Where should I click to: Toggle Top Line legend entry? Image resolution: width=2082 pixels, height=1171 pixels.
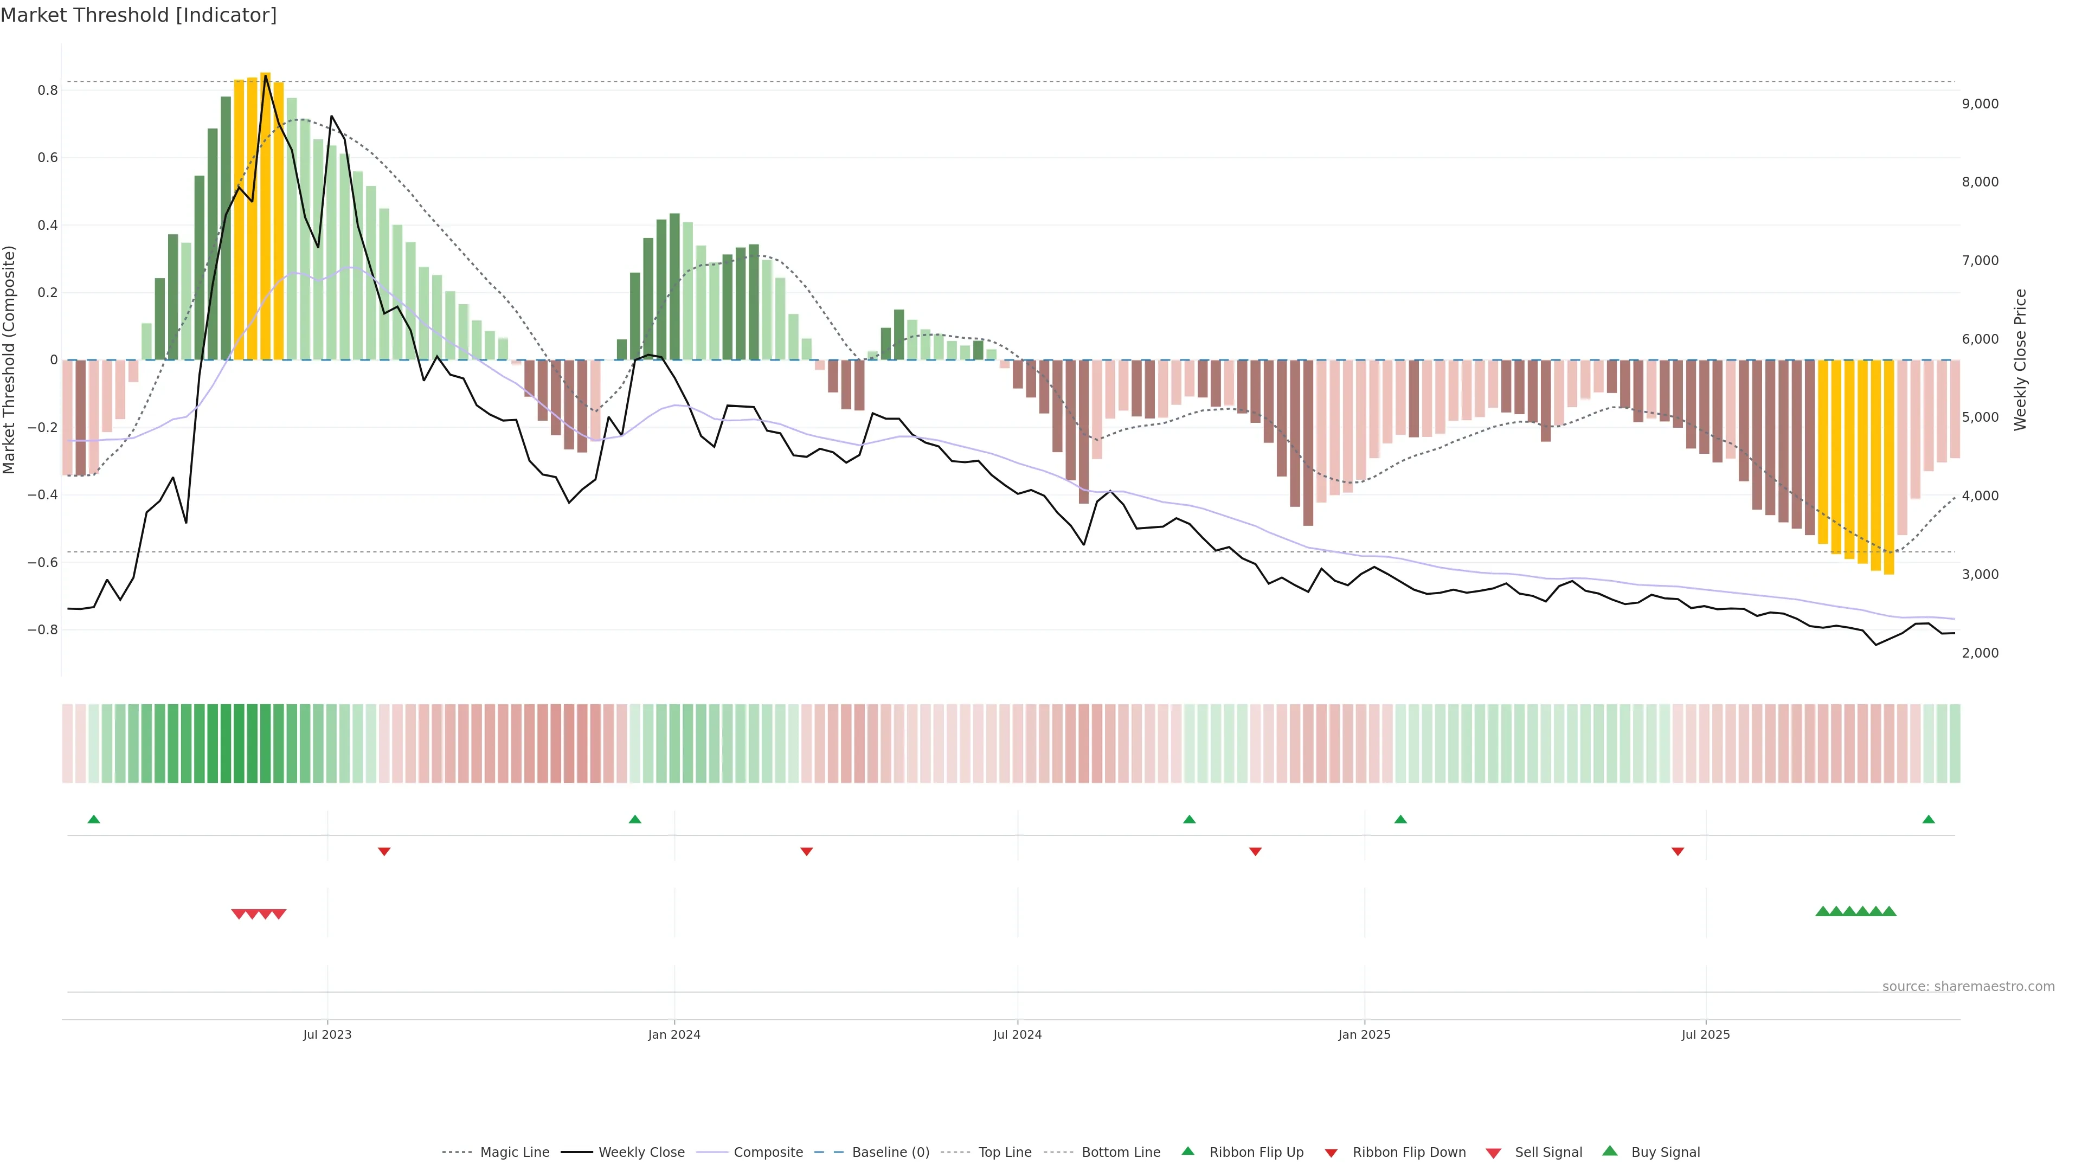pos(1005,1153)
